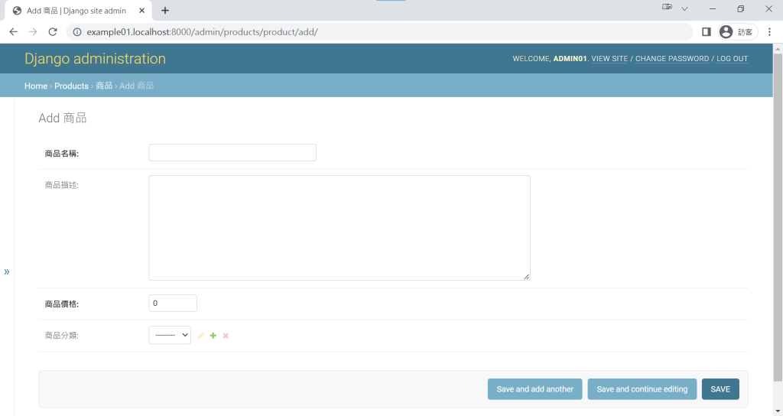Click Save and continue editing

(x=642, y=389)
